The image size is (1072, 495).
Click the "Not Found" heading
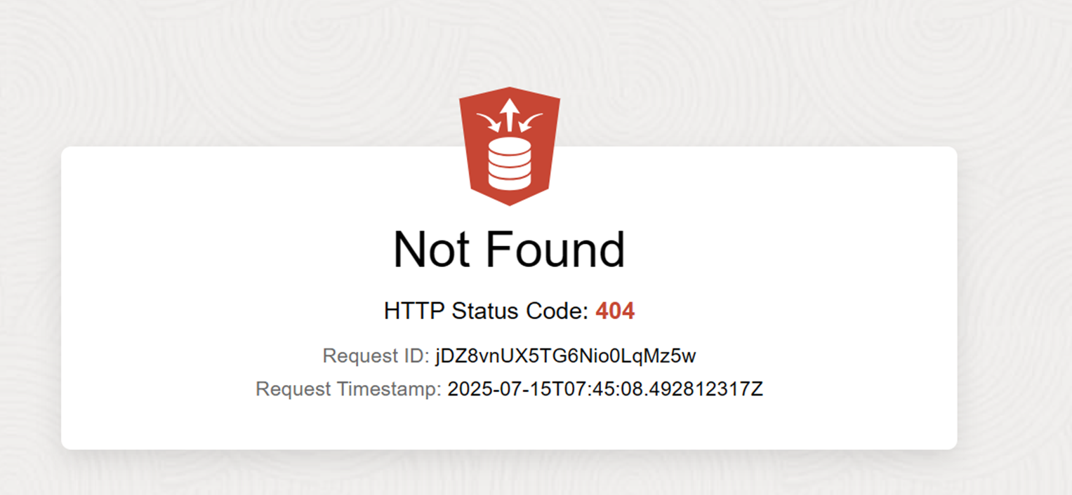[x=509, y=250]
